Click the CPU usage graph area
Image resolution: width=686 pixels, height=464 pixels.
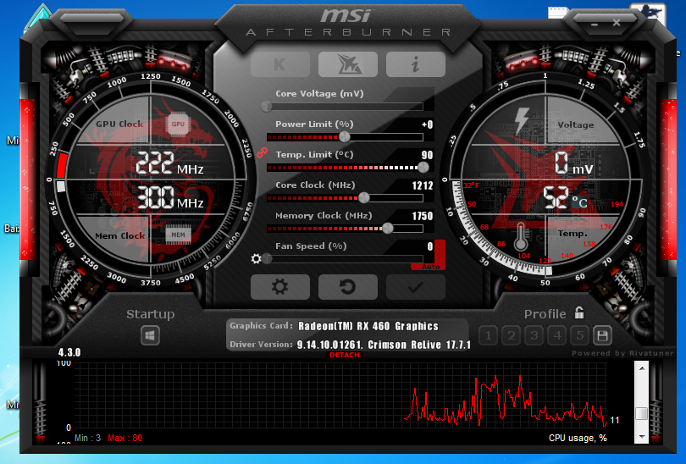click(x=340, y=395)
